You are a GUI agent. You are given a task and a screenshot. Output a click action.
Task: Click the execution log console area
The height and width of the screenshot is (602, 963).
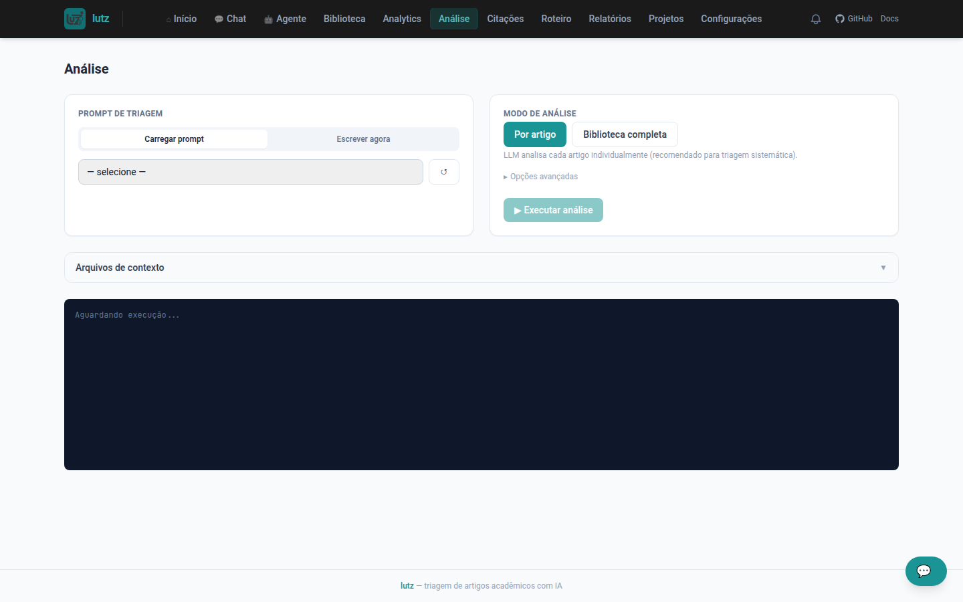coord(481,385)
